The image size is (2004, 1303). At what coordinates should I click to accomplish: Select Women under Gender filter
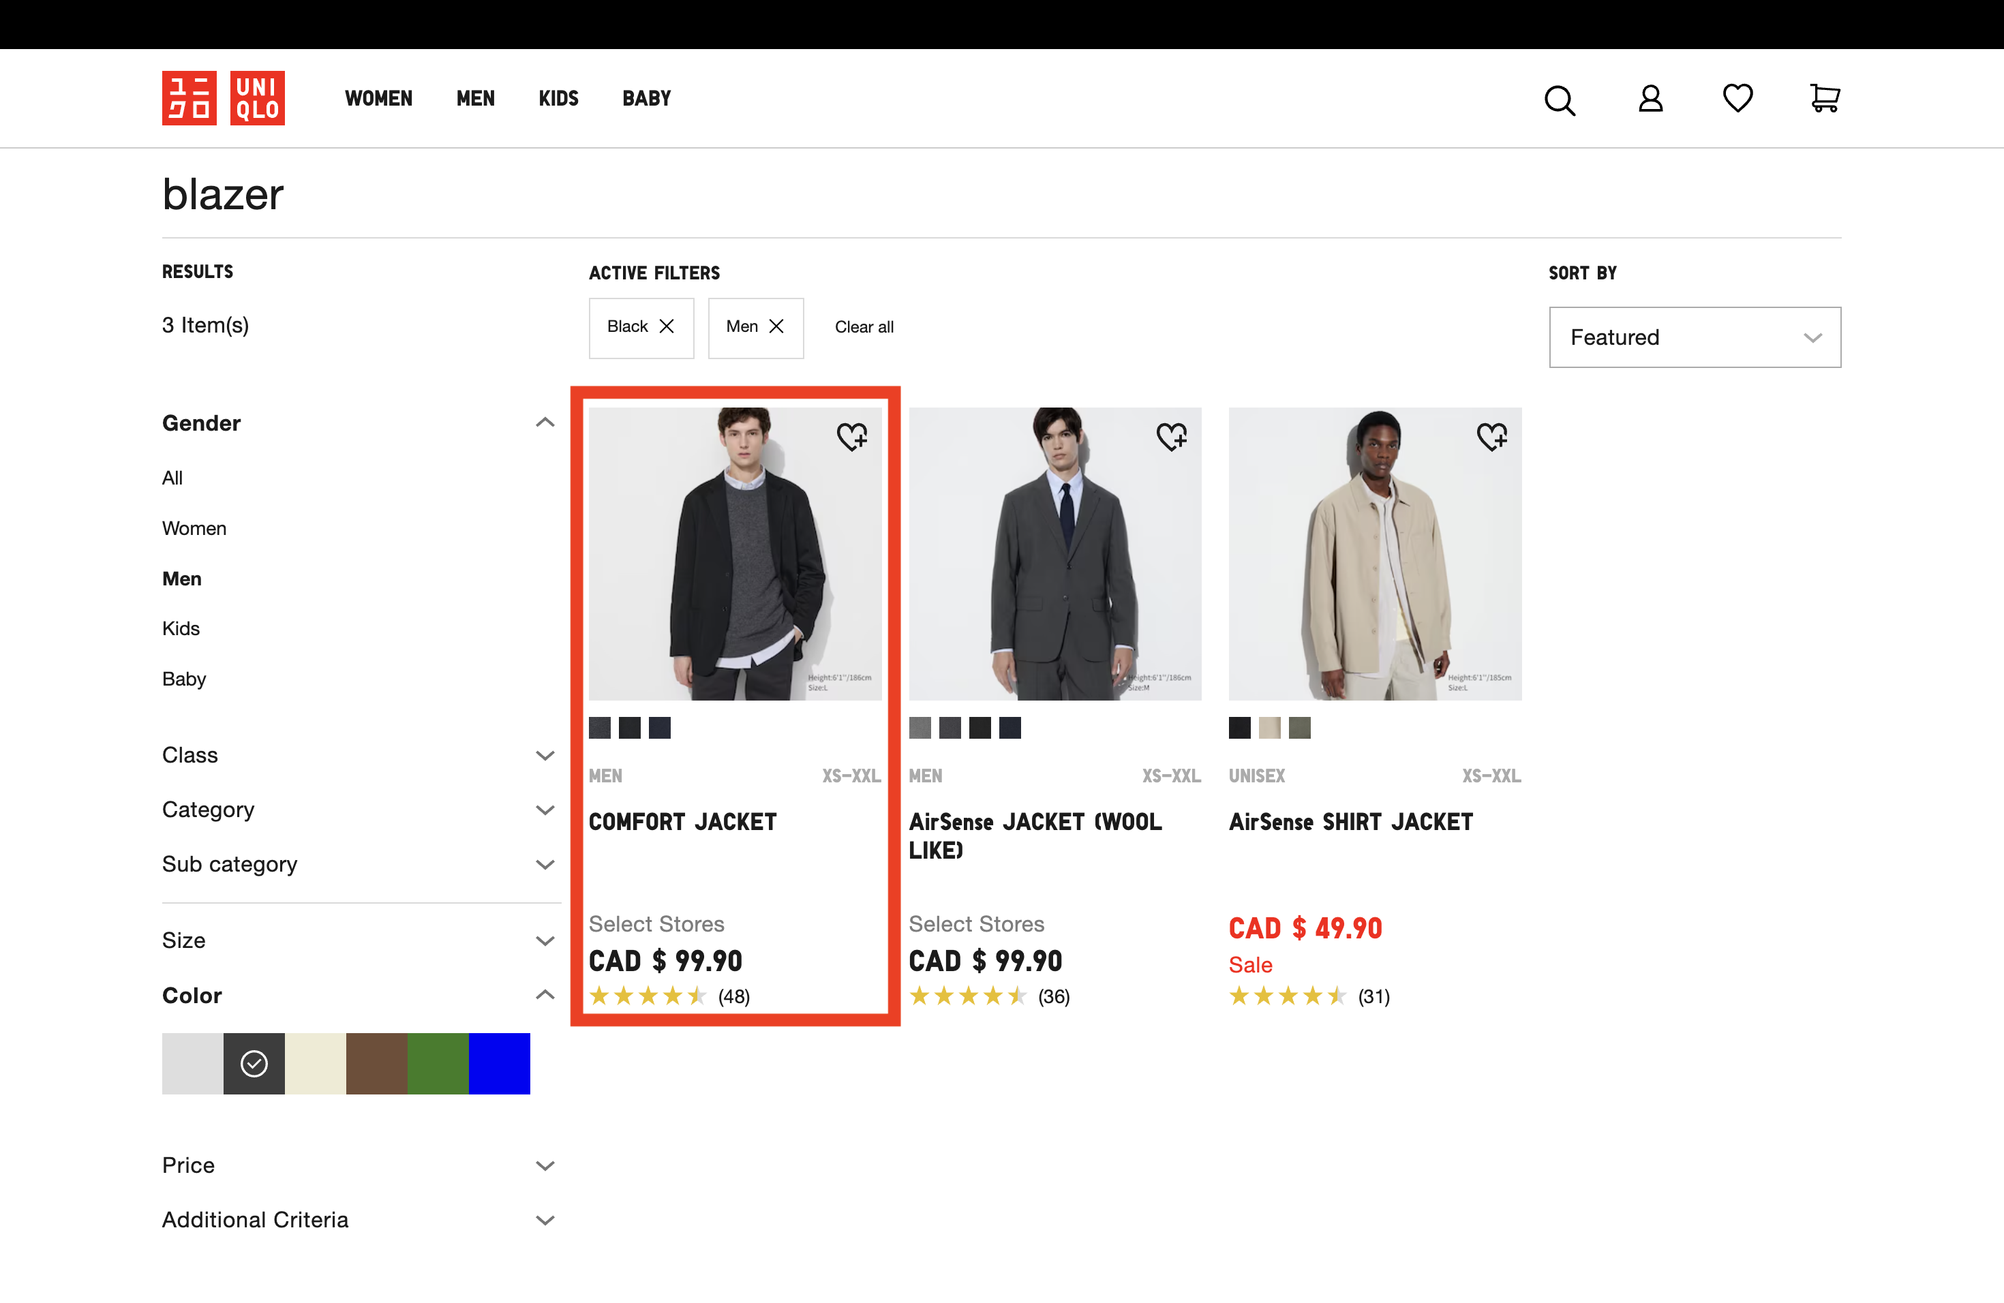pos(194,529)
